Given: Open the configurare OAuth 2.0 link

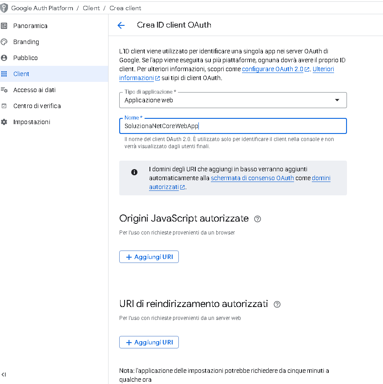Looking at the screenshot, I should coord(272,69).
